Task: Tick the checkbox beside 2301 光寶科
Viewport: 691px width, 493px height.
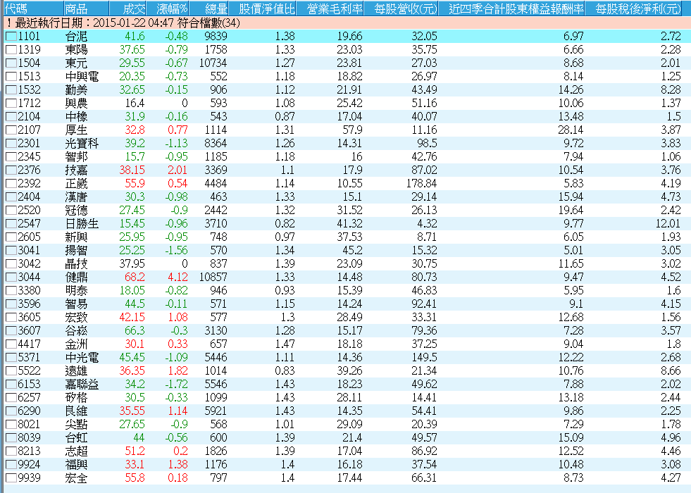Action: point(11,144)
